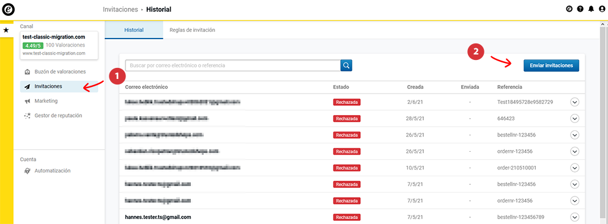Screen dimensions: 608x224
Task: Click the Enviada column header
Action: 470,87
